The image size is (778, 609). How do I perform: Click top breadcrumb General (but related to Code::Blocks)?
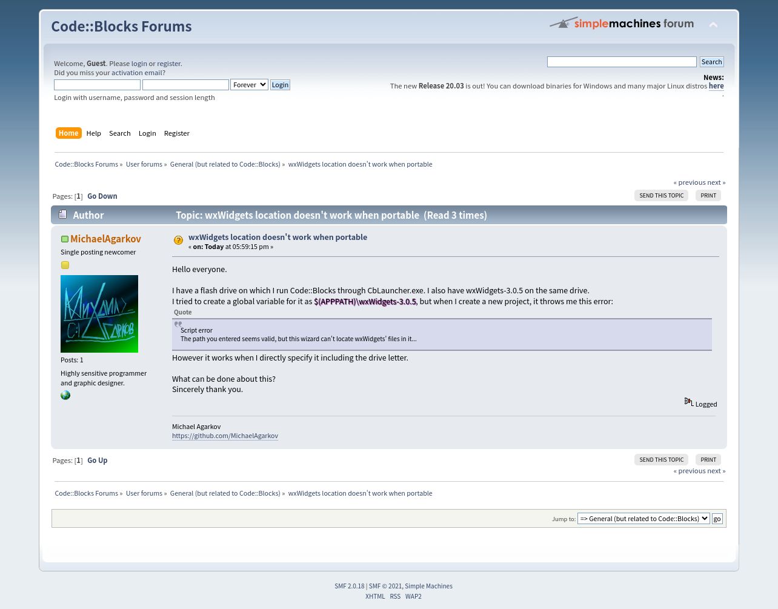pyautogui.click(x=225, y=164)
